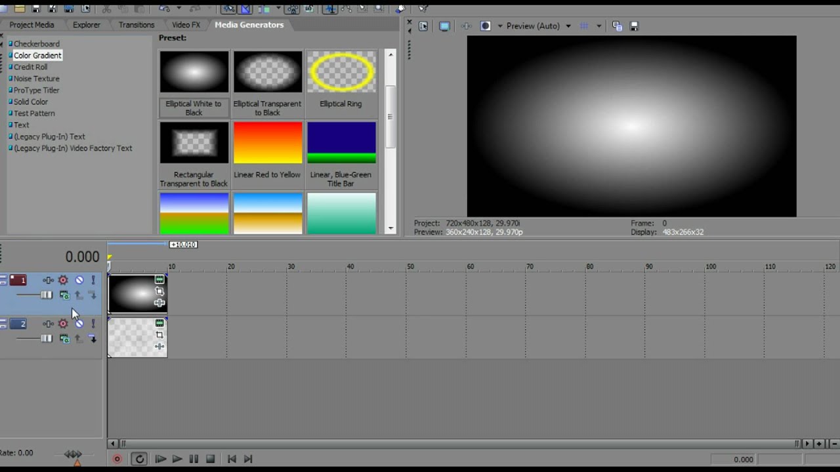Choose Elliptical Transparent to Black preset
Image resolution: width=840 pixels, height=472 pixels.
267,83
